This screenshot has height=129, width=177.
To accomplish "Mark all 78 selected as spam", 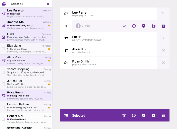I will (144, 115).
